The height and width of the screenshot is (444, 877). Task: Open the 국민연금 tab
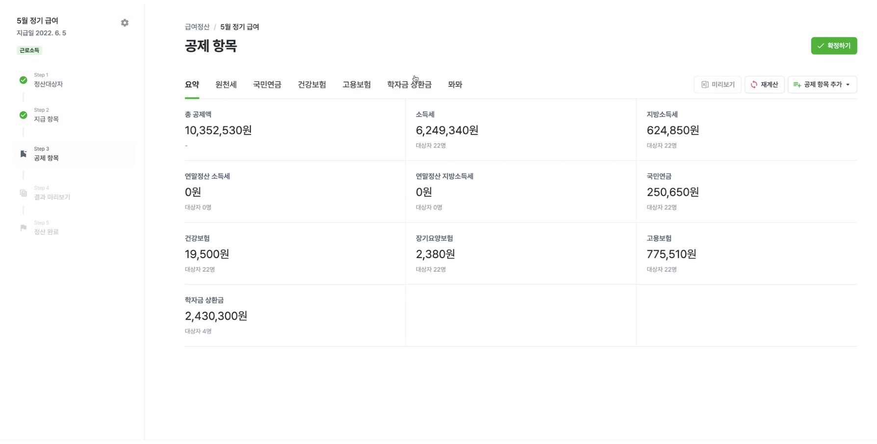[x=267, y=85]
